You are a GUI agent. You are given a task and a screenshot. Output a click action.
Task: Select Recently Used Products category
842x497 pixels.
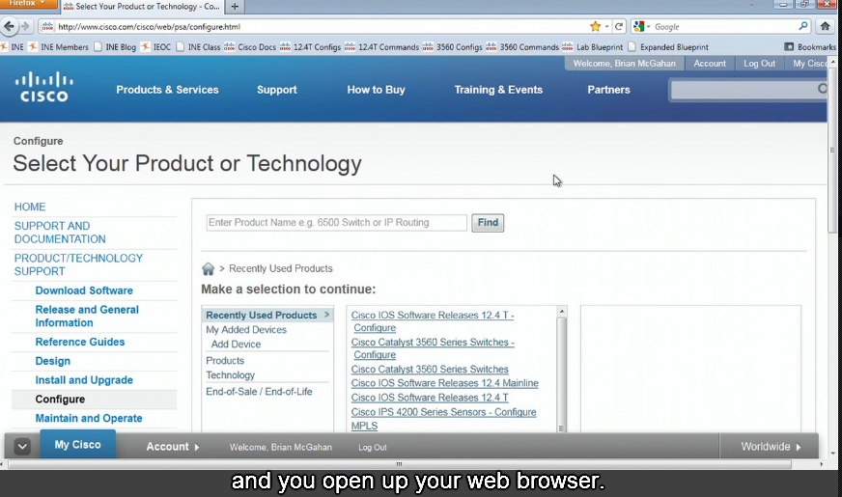coord(267,315)
